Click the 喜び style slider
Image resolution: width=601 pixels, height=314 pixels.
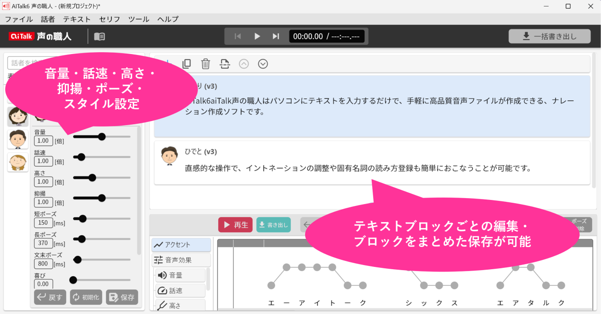point(102,280)
